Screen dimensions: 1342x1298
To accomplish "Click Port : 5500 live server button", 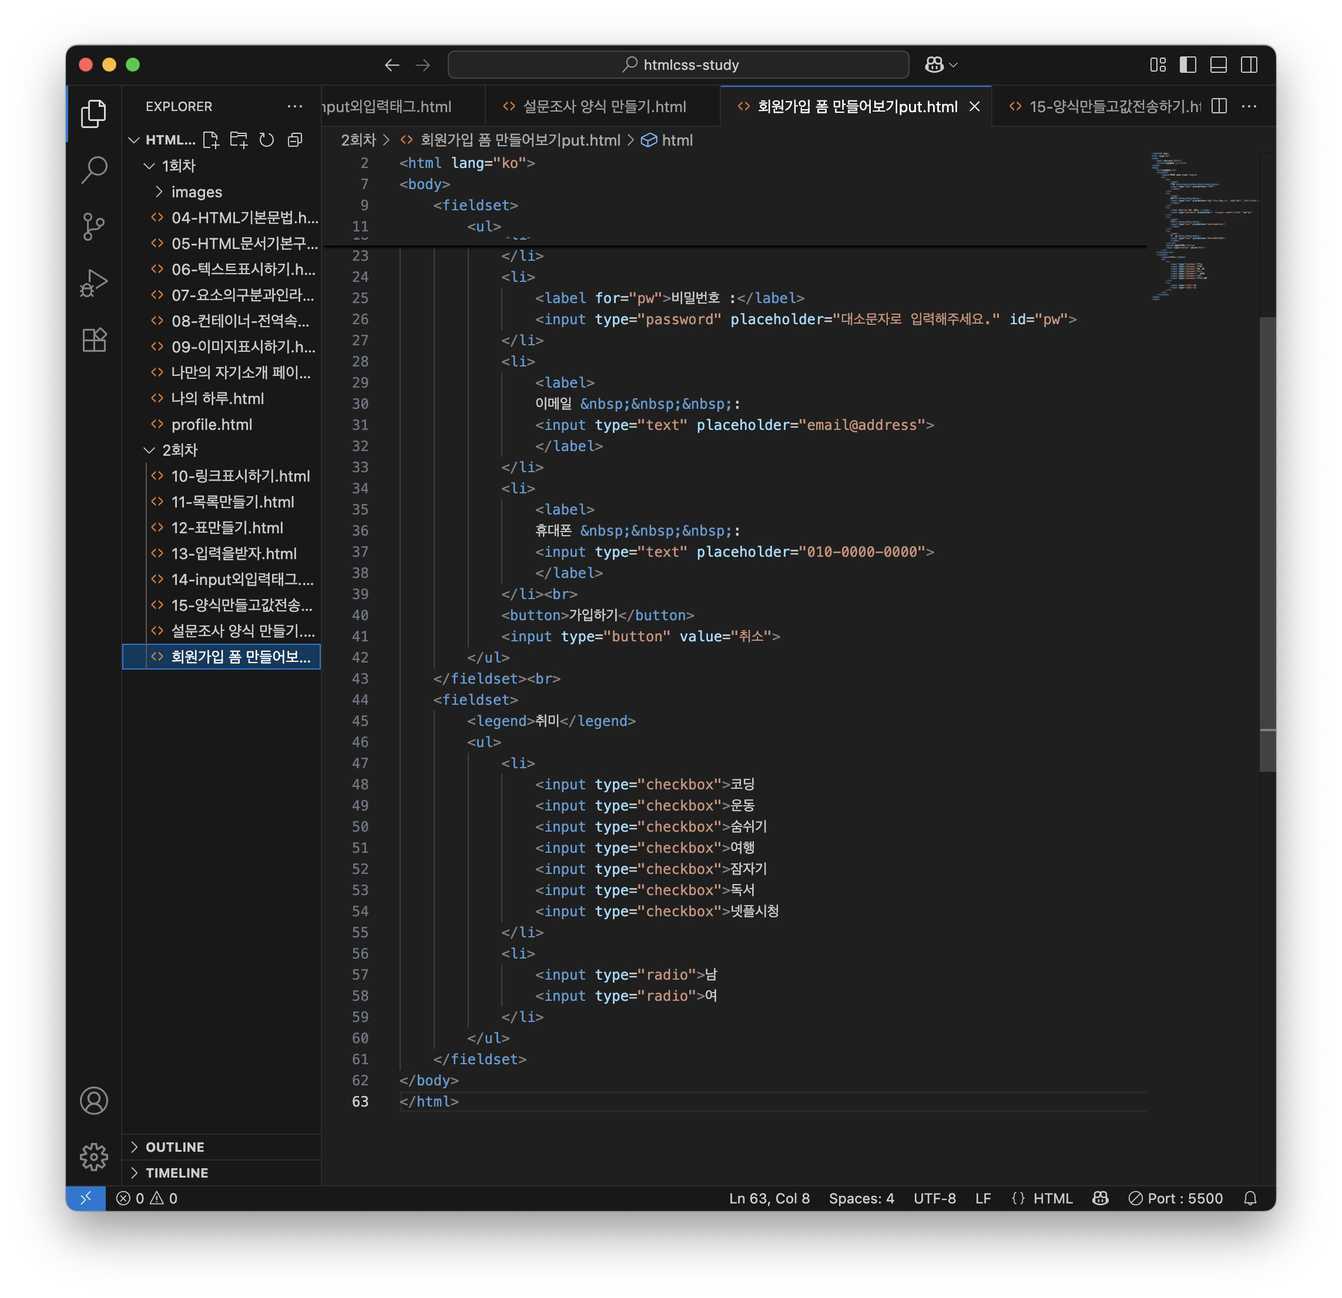I will point(1176,1198).
